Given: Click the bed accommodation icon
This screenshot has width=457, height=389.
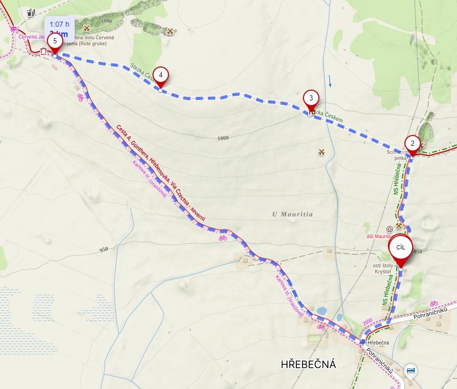Looking at the screenshot, I should (411, 370).
